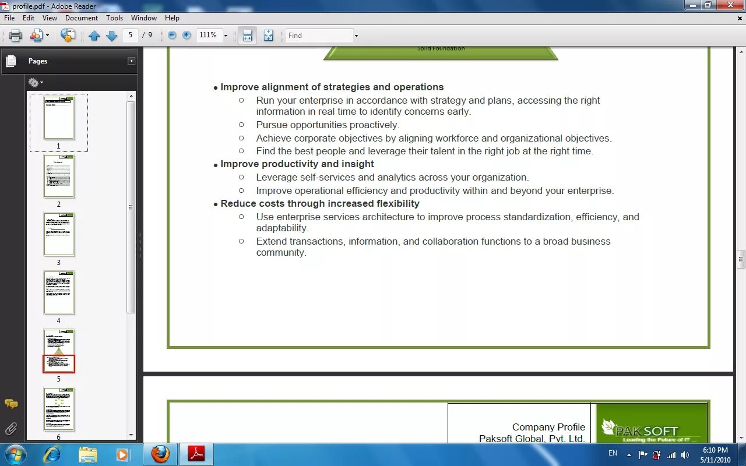Click 'Improve productivity and insight' heading
Viewport: 746px width, 466px height.
(x=297, y=164)
